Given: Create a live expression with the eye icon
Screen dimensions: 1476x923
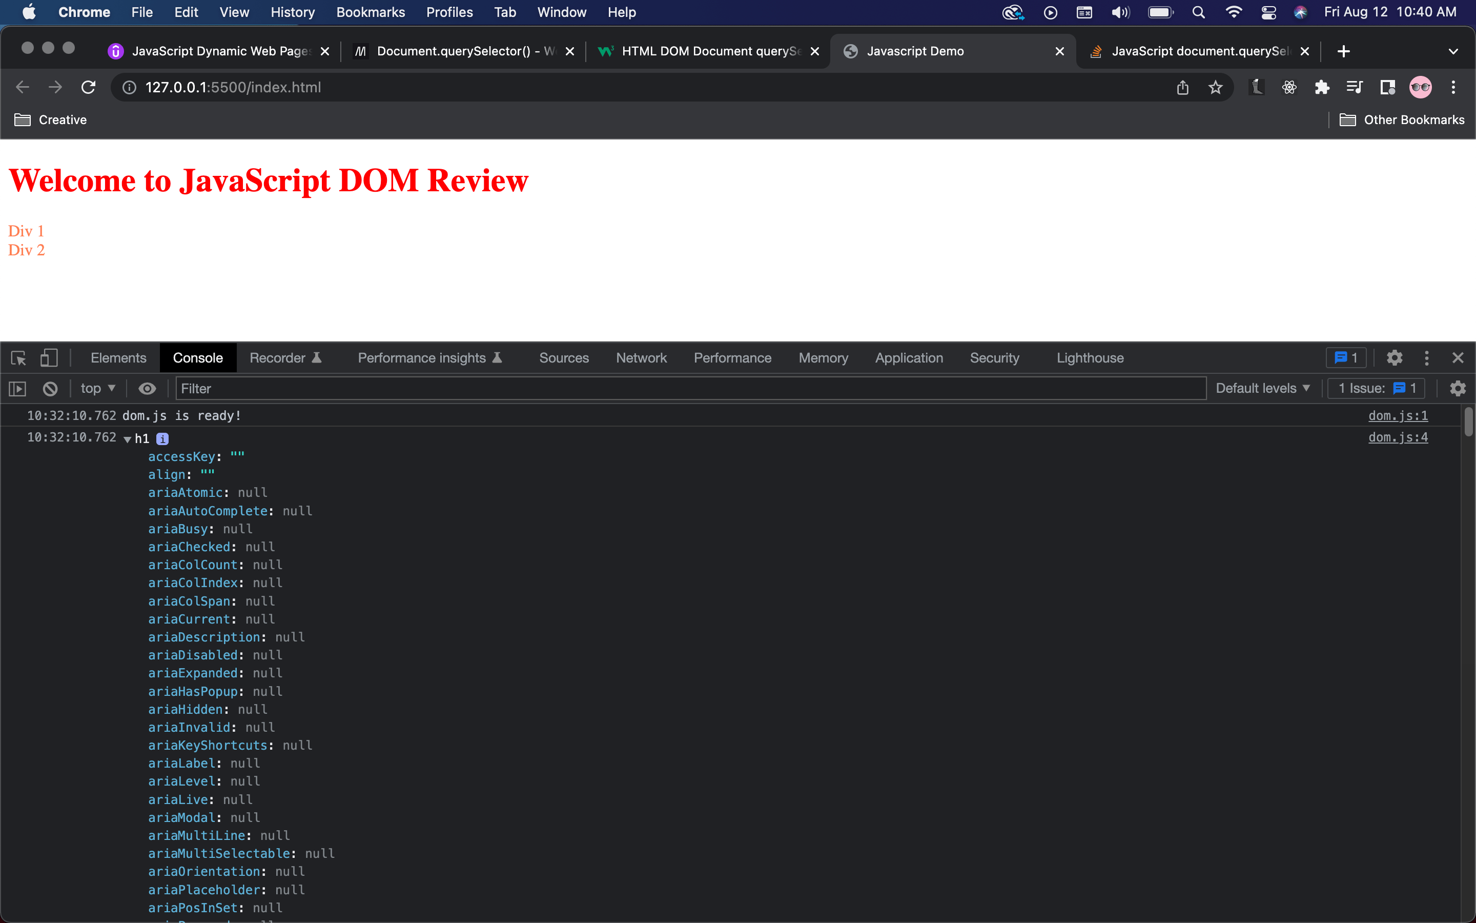Looking at the screenshot, I should point(147,388).
